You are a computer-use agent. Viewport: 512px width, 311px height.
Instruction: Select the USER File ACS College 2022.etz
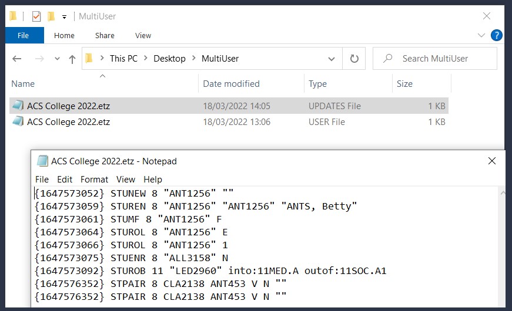click(x=229, y=122)
